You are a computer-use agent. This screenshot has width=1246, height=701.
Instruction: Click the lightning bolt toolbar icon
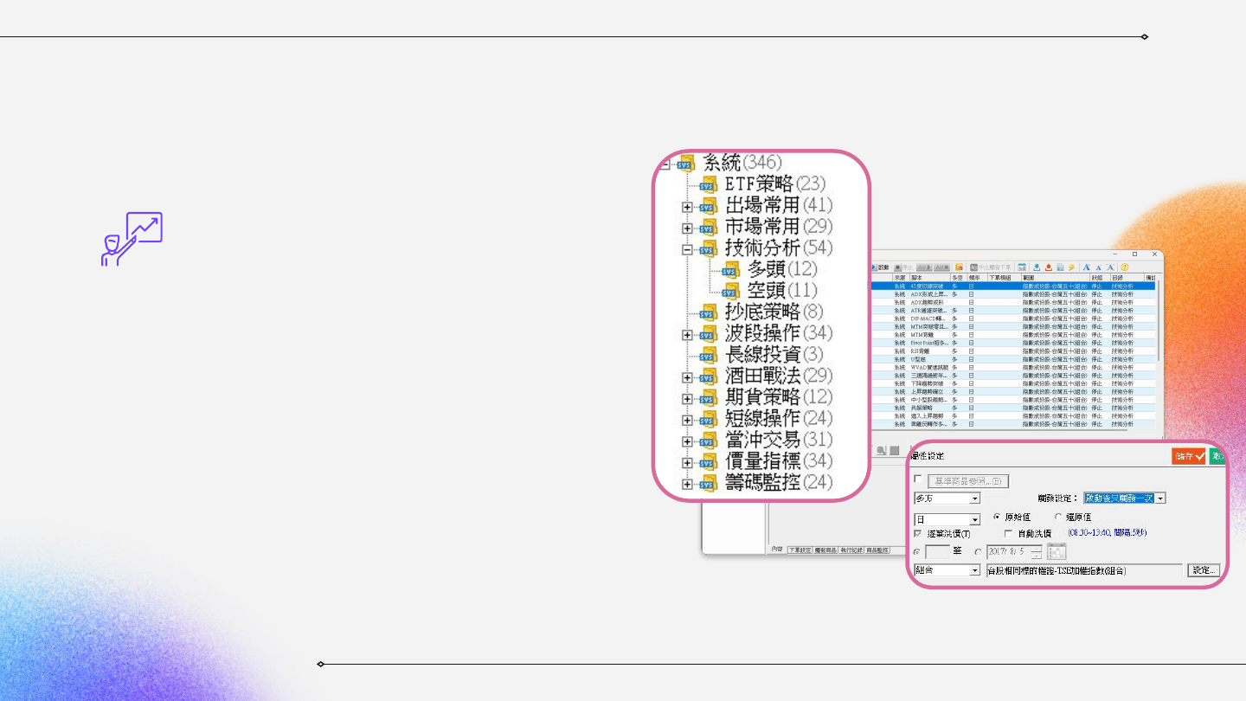click(x=1071, y=267)
